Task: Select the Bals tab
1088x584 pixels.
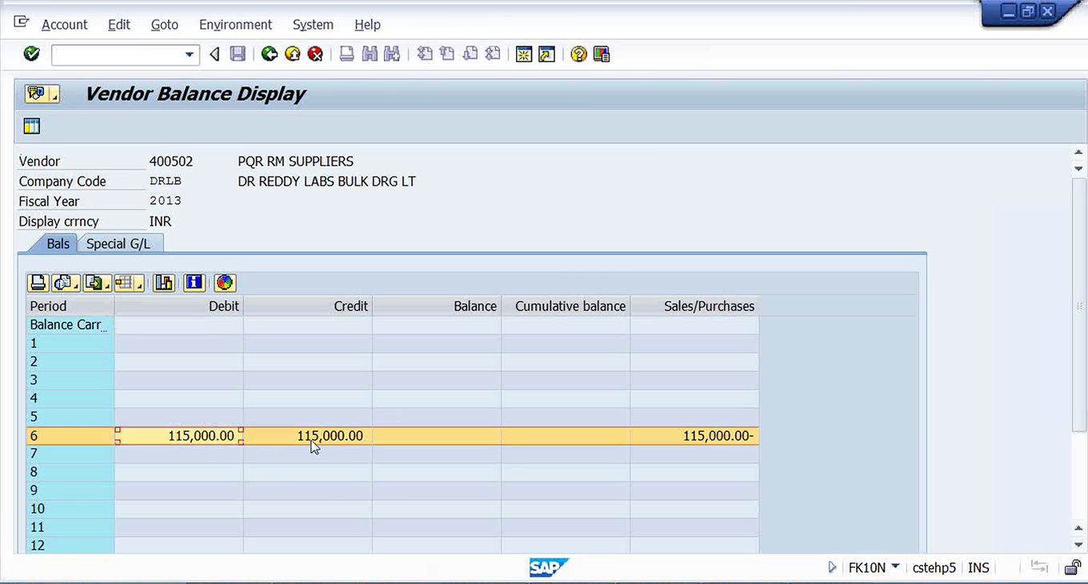Action: click(x=58, y=243)
